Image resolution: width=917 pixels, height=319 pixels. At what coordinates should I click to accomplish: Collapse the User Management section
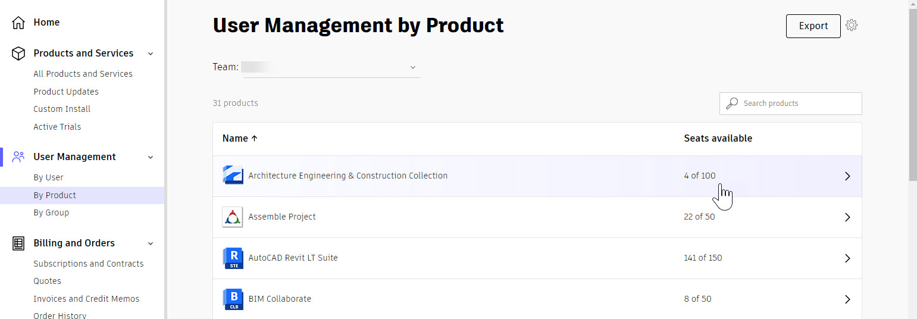(151, 157)
